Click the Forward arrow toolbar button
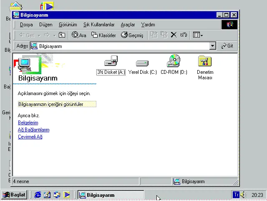 (x=47, y=35)
